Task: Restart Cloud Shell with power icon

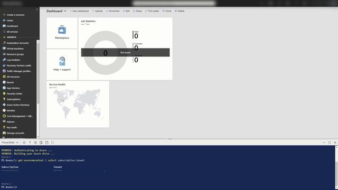Action: coord(24,142)
